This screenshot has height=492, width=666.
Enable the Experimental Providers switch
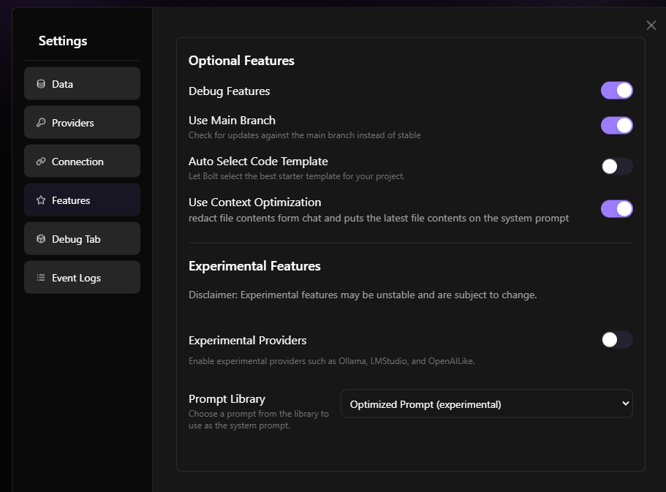point(617,339)
